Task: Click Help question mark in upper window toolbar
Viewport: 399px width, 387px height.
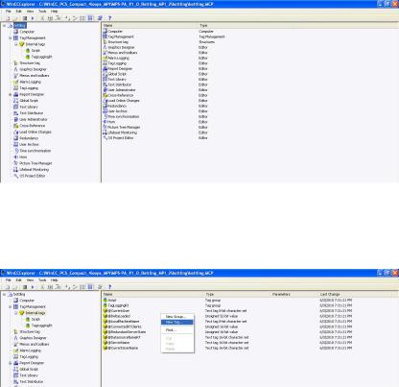Action: (109, 18)
